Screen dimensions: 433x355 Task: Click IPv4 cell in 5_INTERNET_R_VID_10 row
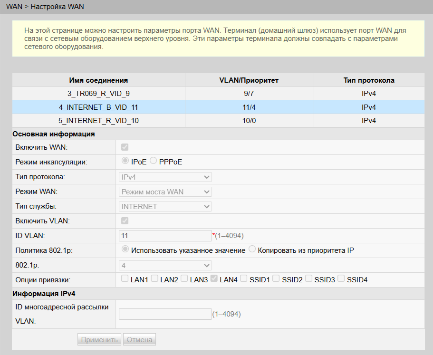coord(369,121)
